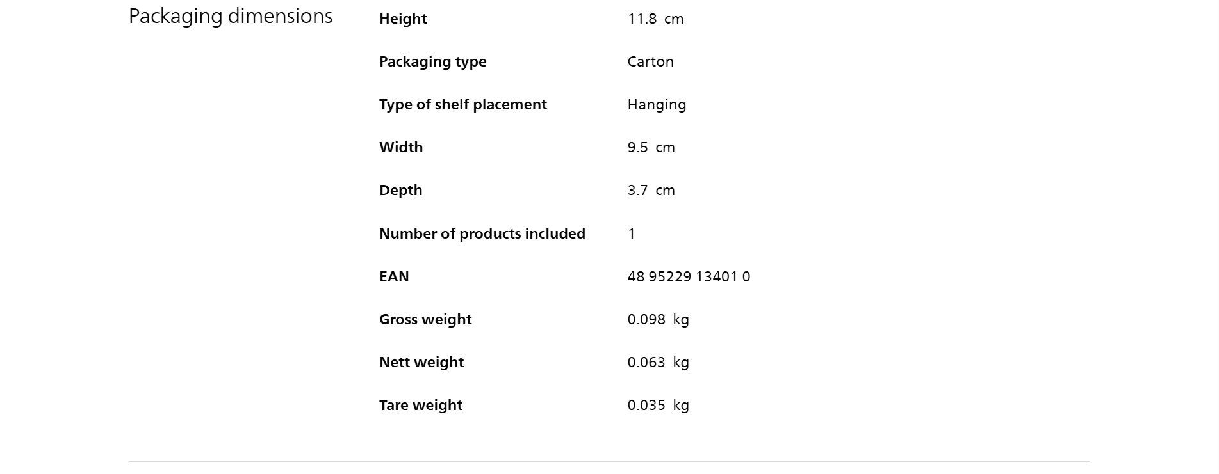The width and height of the screenshot is (1219, 474).
Task: Click the Nett weight label
Action: [x=421, y=363]
